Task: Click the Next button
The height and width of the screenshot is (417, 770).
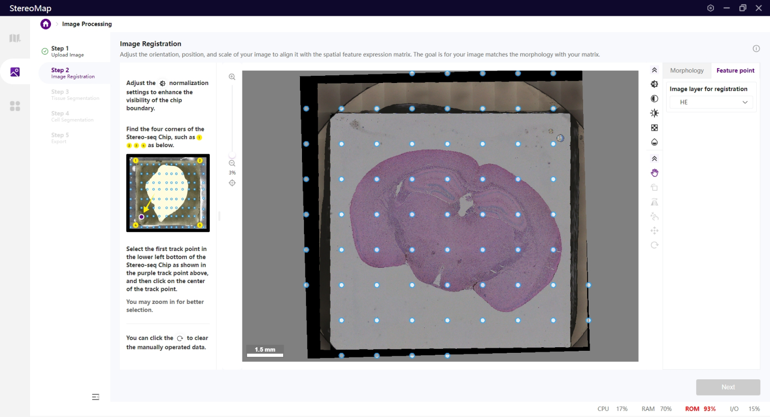Action: (x=728, y=387)
